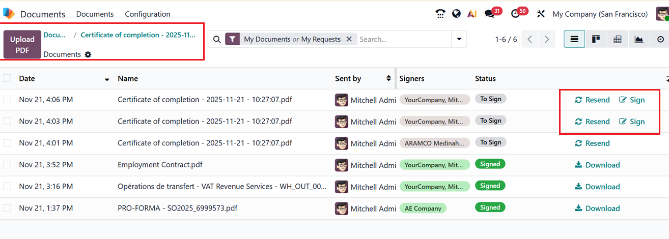Open the activities clock with 50 badge
Image resolution: width=669 pixels, height=239 pixels.
516,14
